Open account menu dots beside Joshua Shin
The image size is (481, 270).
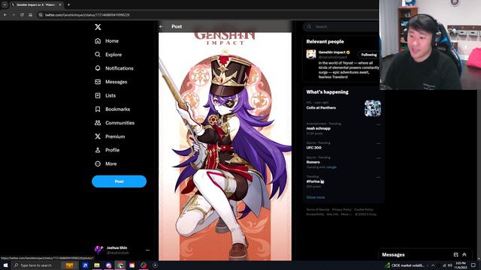click(x=147, y=250)
